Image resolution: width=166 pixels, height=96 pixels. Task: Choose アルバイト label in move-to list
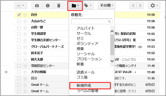[85, 28]
